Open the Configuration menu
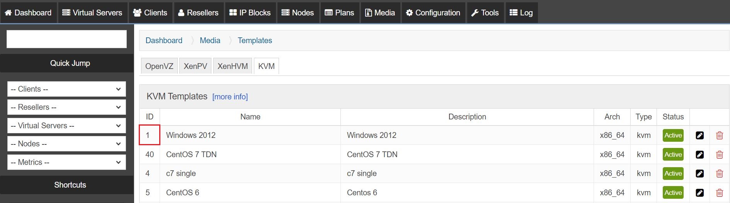The height and width of the screenshot is (203, 730). click(x=433, y=13)
